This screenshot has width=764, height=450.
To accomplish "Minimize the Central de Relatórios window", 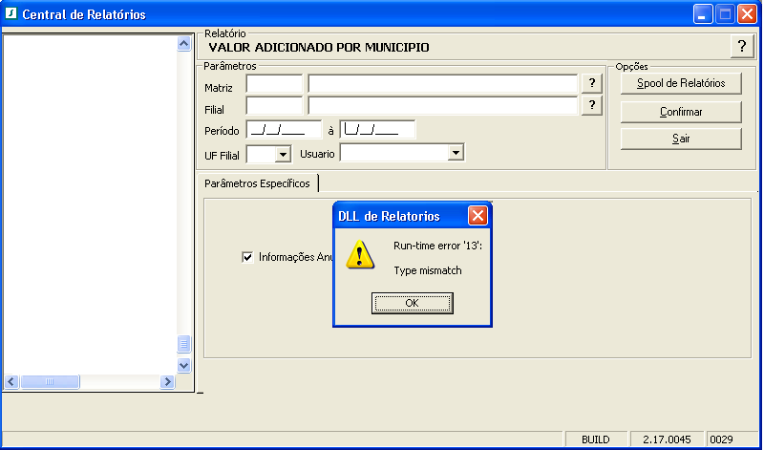I will click(702, 14).
